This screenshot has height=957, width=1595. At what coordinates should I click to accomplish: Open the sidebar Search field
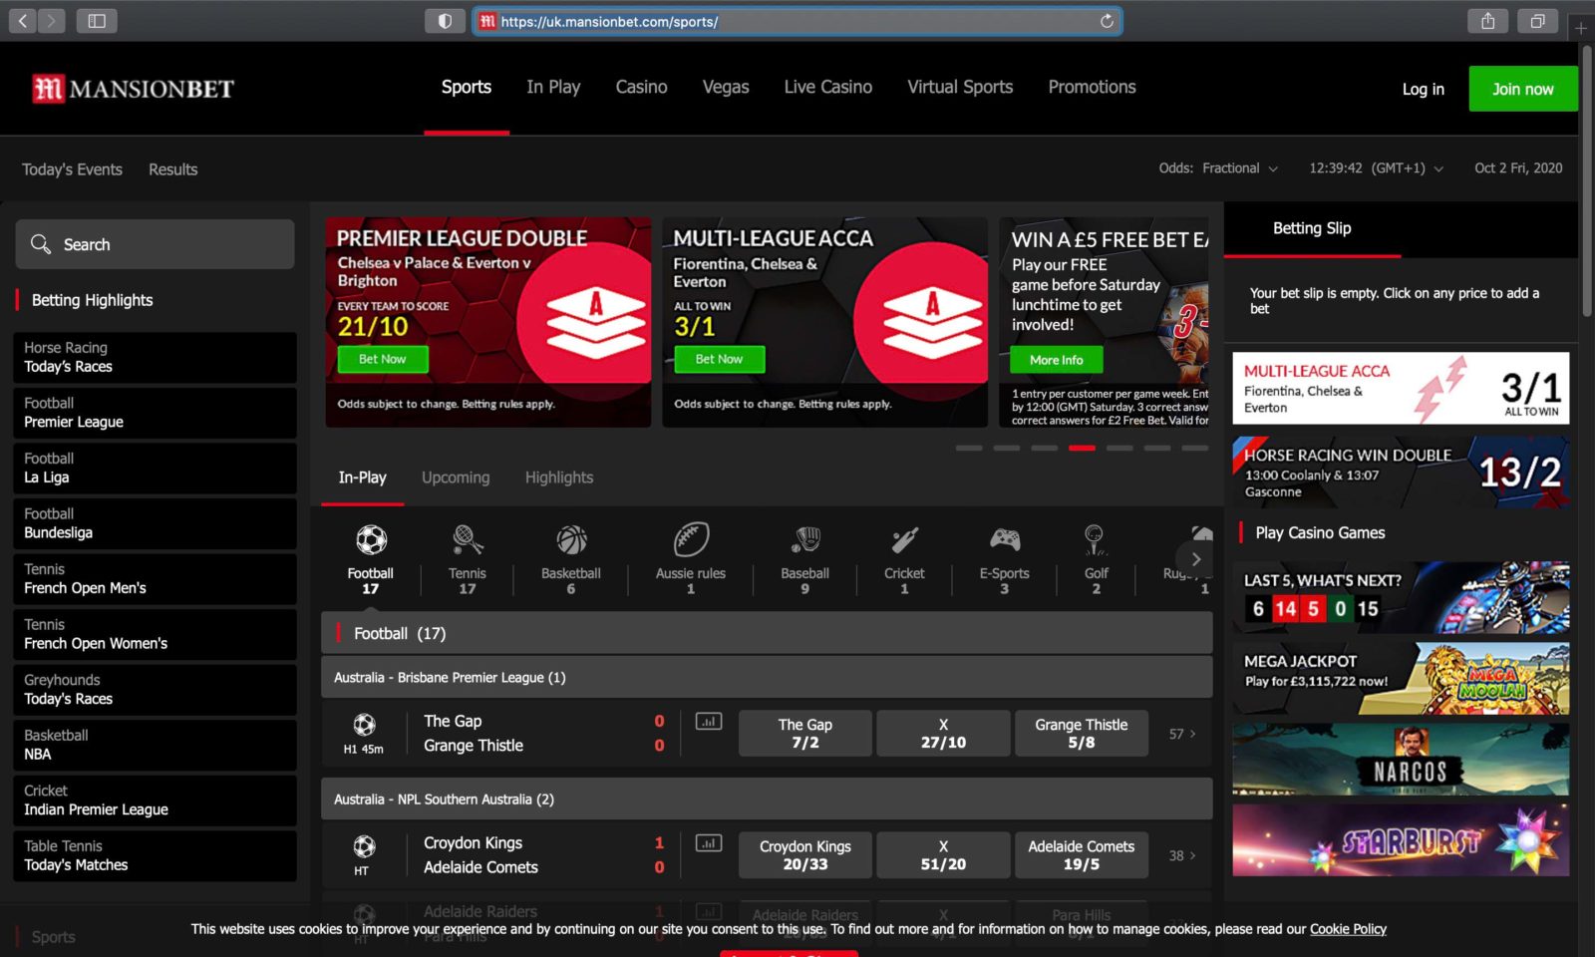point(154,243)
